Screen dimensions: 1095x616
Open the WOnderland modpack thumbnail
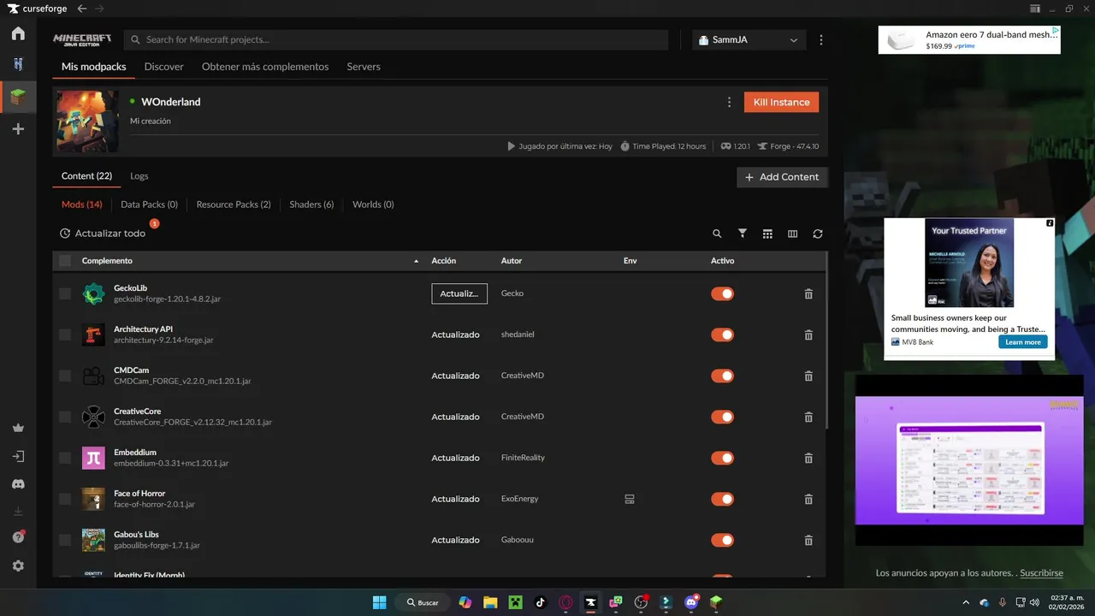tap(87, 121)
